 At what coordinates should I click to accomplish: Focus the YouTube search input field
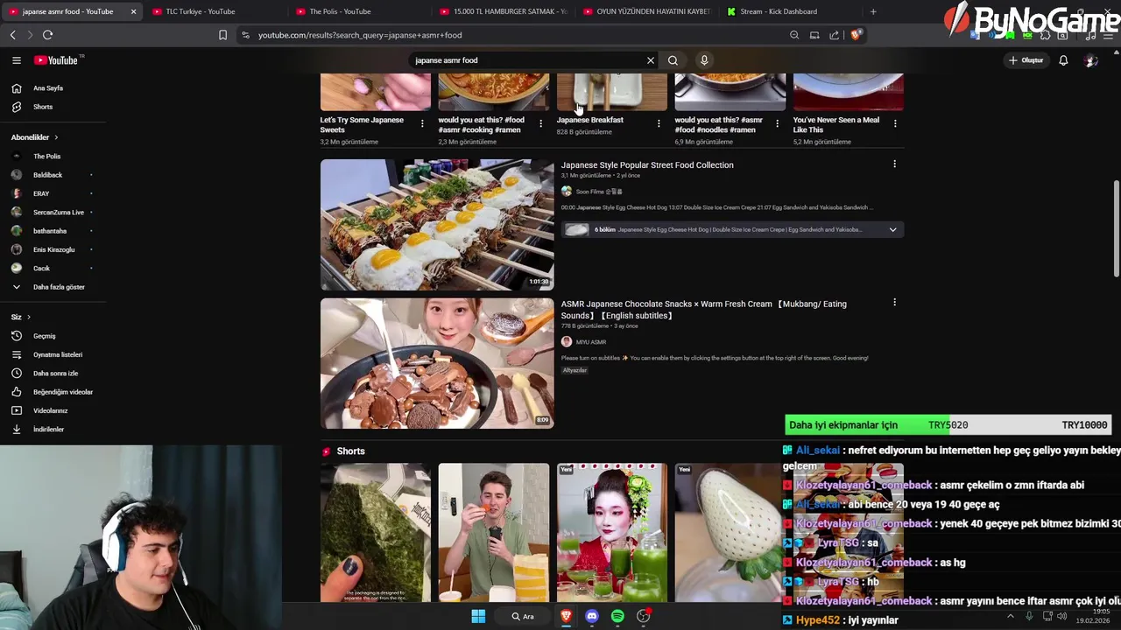click(x=525, y=60)
